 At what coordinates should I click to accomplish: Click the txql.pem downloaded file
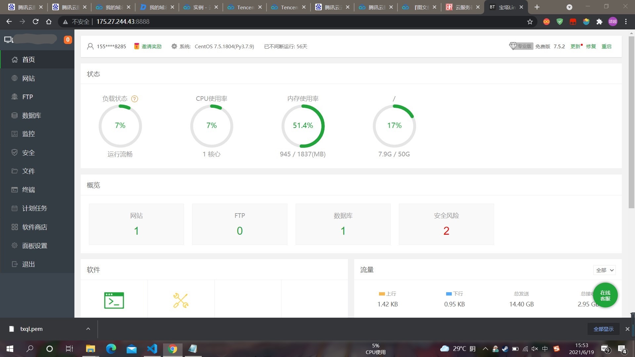click(x=31, y=329)
